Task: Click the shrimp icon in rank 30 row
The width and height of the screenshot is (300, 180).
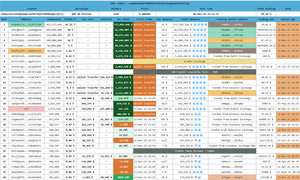Action: click(195, 177)
